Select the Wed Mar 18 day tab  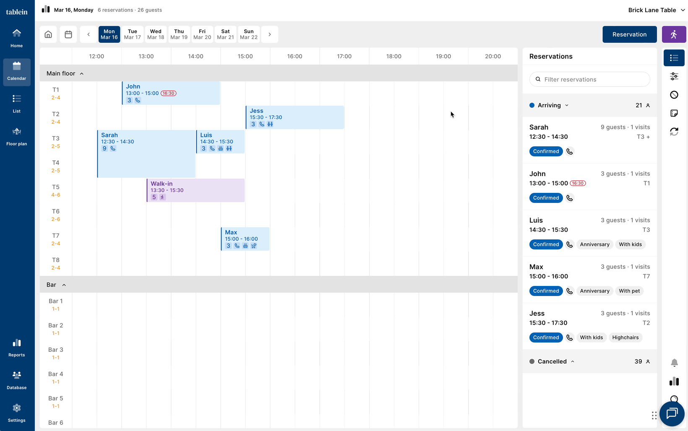point(156,34)
